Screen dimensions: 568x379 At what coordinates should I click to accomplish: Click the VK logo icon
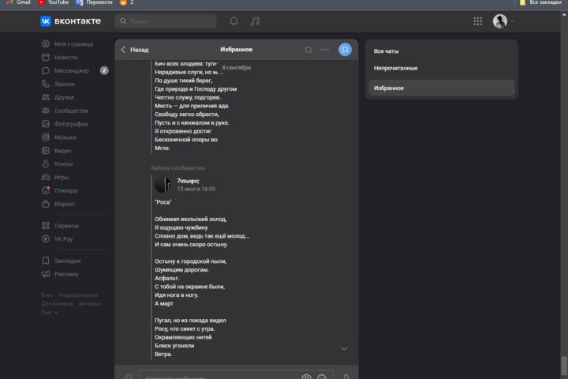45,21
